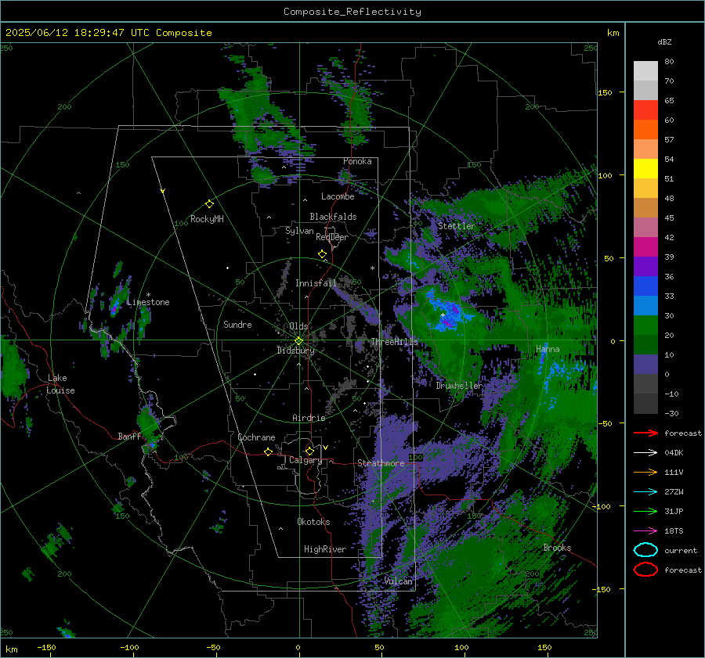
Task: Click the 80 value in dBZ scale
Action: (669, 61)
